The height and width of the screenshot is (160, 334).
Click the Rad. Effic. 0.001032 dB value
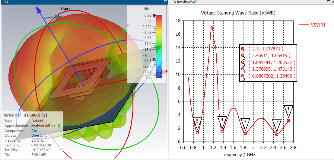pos(42,145)
